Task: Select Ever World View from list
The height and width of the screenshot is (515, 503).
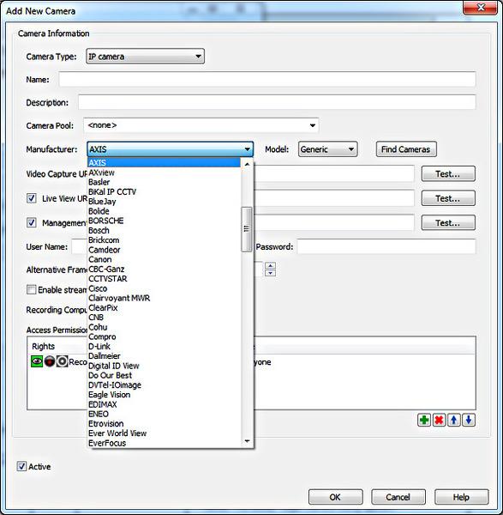Action: pyautogui.click(x=164, y=433)
